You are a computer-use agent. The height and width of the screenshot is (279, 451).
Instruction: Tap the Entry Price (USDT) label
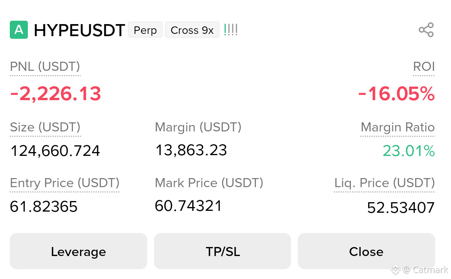[x=65, y=183]
